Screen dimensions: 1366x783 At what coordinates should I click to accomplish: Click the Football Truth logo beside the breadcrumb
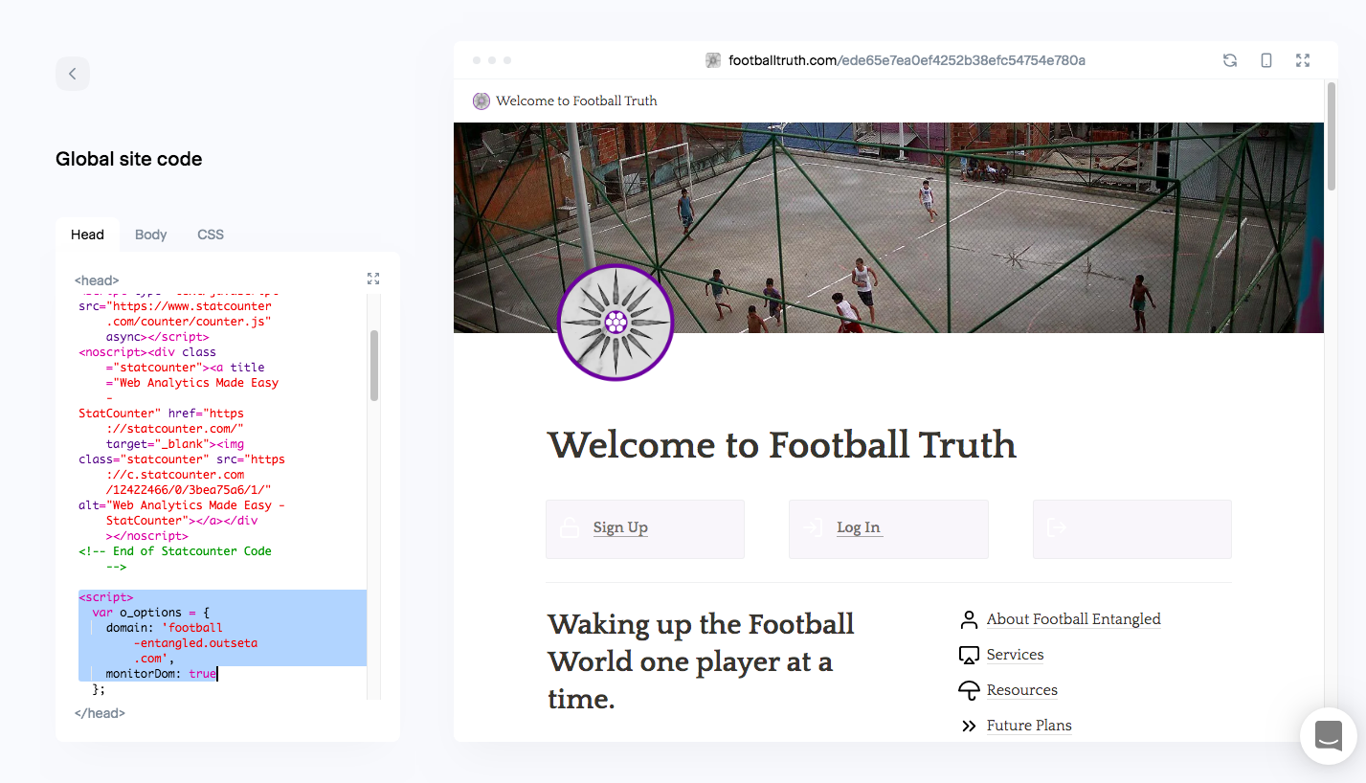point(481,101)
